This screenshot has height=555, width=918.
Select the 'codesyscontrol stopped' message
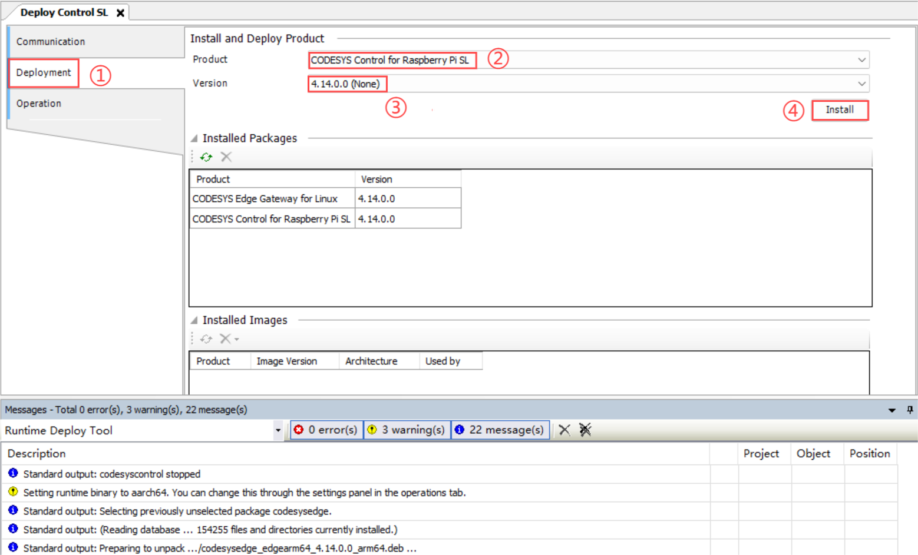tap(356, 474)
